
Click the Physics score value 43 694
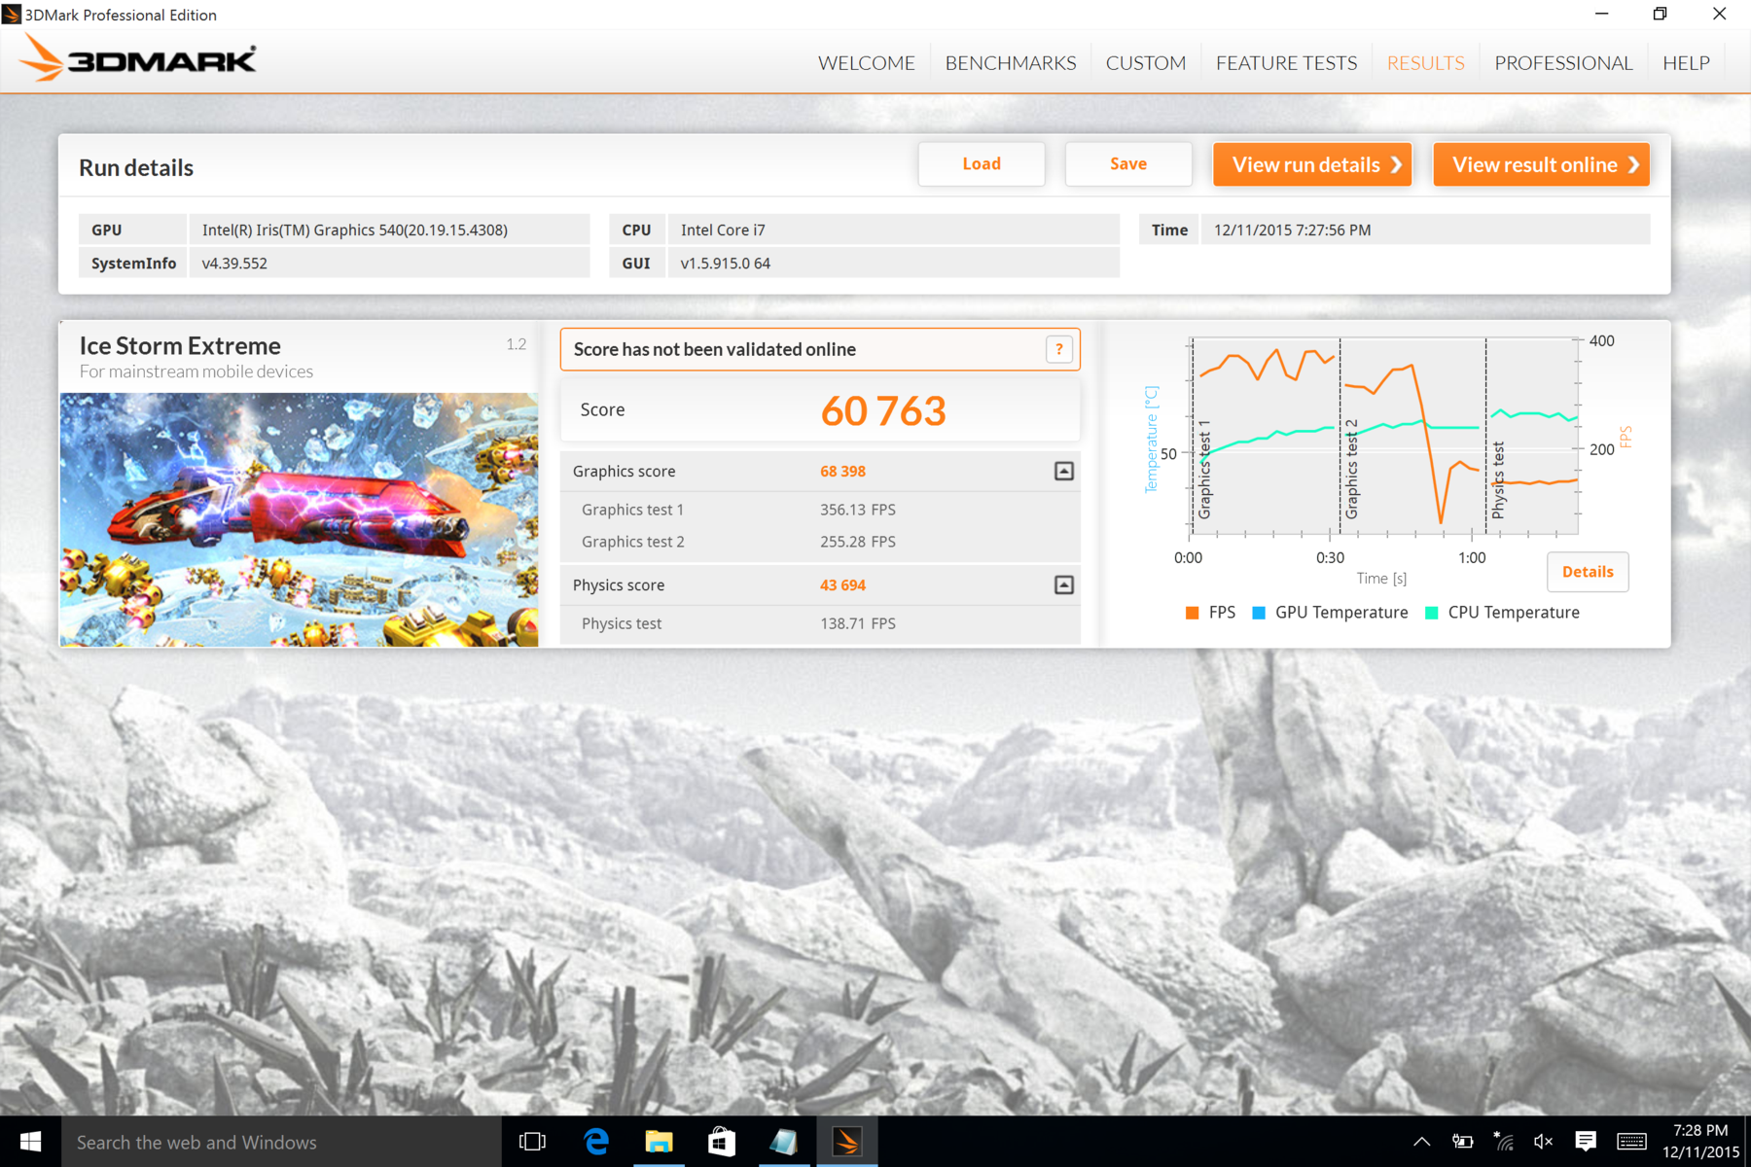tap(842, 585)
